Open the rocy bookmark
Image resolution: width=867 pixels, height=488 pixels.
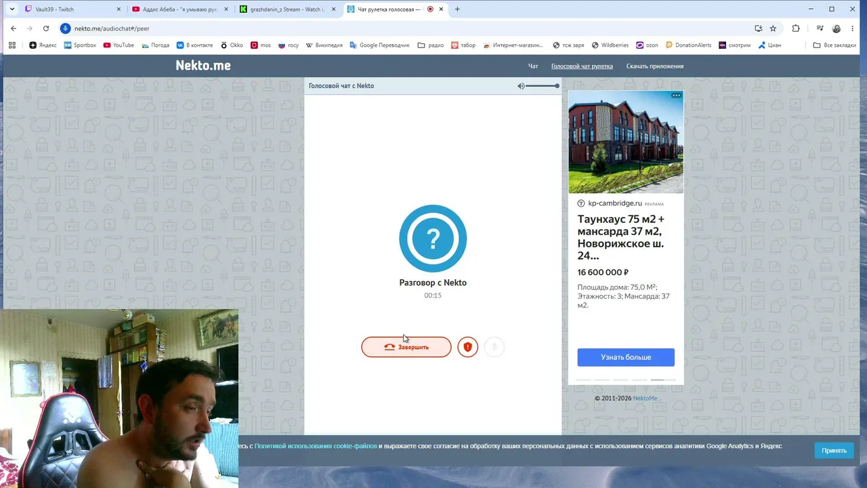[289, 45]
